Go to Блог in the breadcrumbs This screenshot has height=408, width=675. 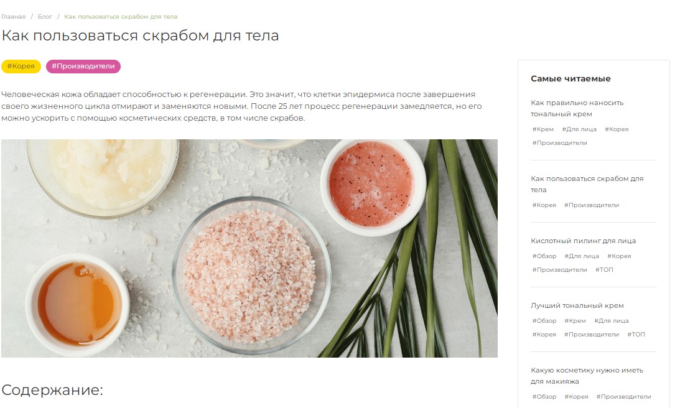[45, 17]
